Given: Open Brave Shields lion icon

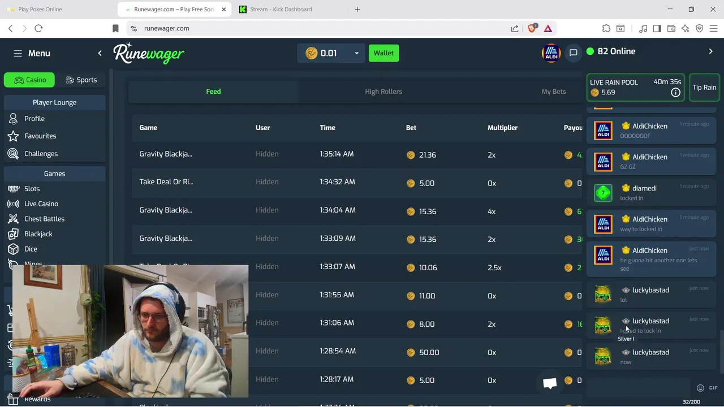Looking at the screenshot, I should 532,28.
